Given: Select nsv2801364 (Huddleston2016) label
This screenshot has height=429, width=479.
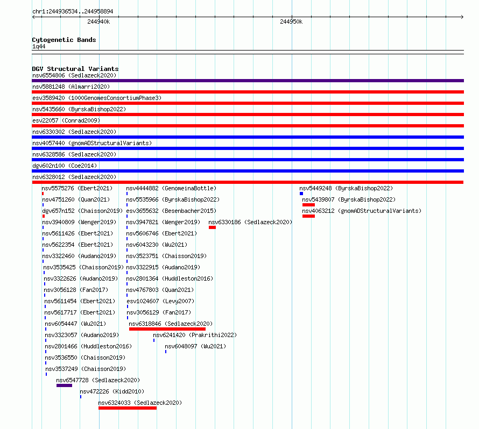Looking at the screenshot, I should coord(170,278).
